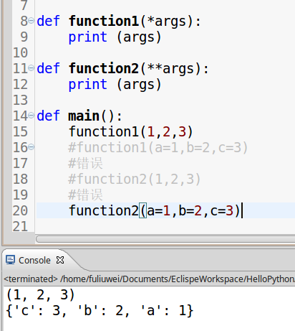Switch to the Console tab
This screenshot has height=331, width=295.
click(34, 260)
